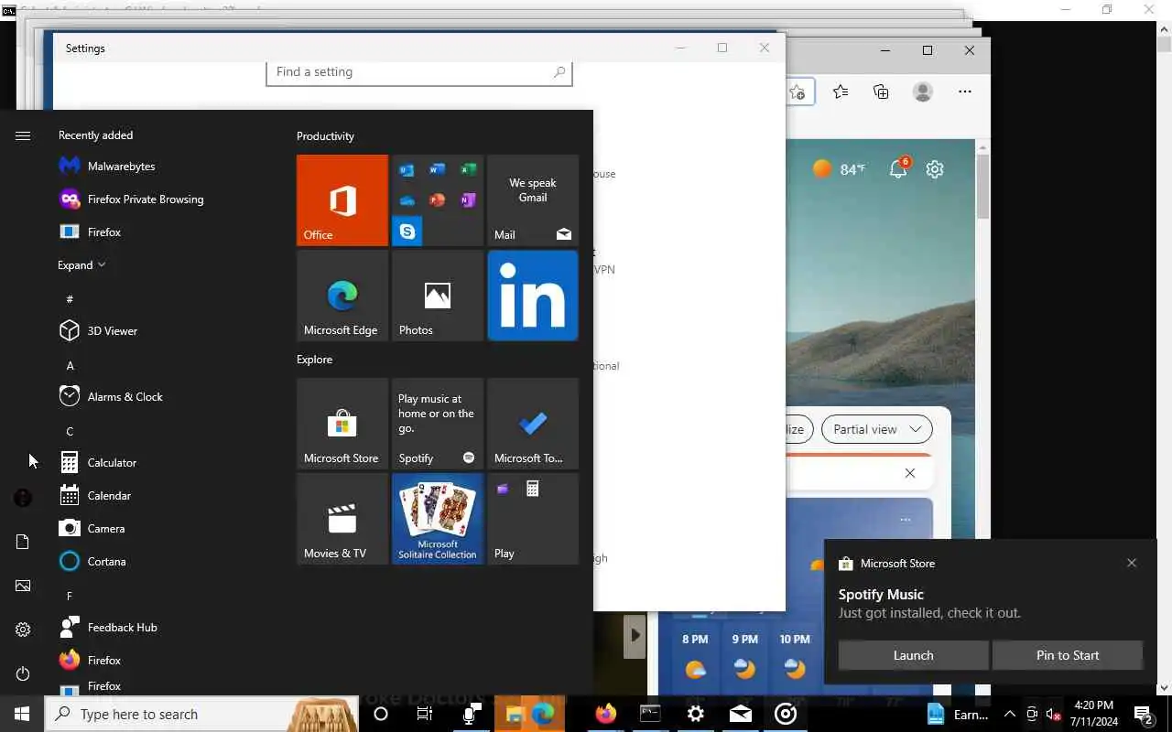The height and width of the screenshot is (732, 1172).
Task: Click the Power button in Start sidebar
Action: (x=23, y=673)
